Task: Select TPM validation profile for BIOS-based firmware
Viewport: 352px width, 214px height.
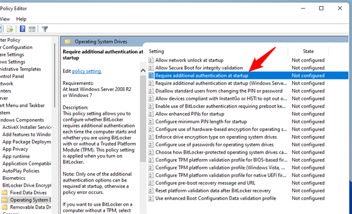Action: 221,160
